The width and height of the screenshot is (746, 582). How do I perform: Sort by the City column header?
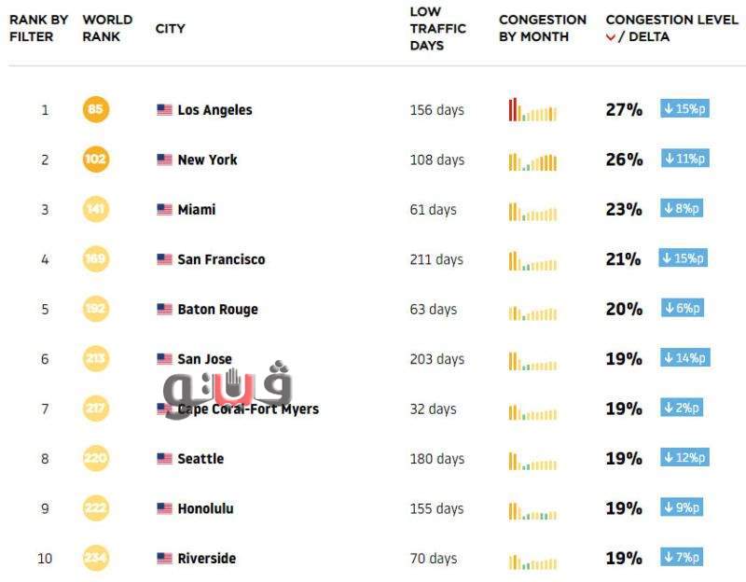[x=170, y=28]
